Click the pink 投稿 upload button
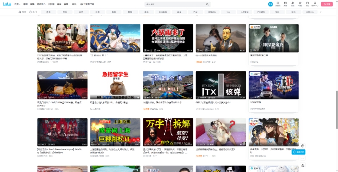Image resolution: width=338 pixels, height=172 pixels. pos(327,4)
